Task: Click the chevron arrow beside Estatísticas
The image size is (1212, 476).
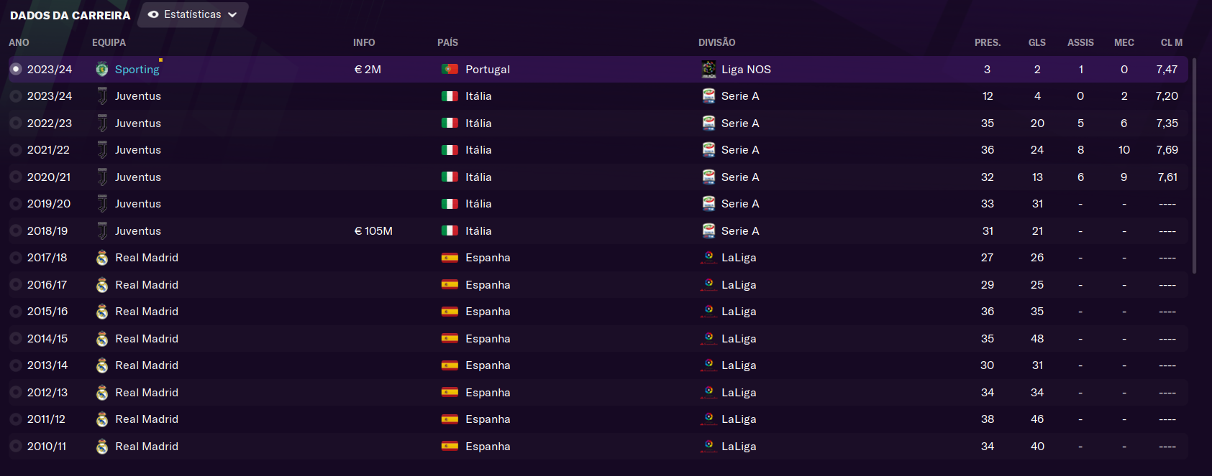Action: click(232, 14)
